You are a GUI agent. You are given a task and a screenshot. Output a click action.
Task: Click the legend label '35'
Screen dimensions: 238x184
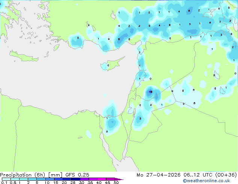coord(90,182)
